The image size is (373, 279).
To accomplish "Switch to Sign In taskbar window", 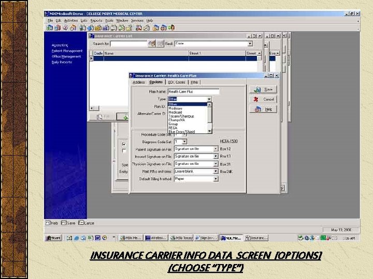I will (x=206, y=238).
